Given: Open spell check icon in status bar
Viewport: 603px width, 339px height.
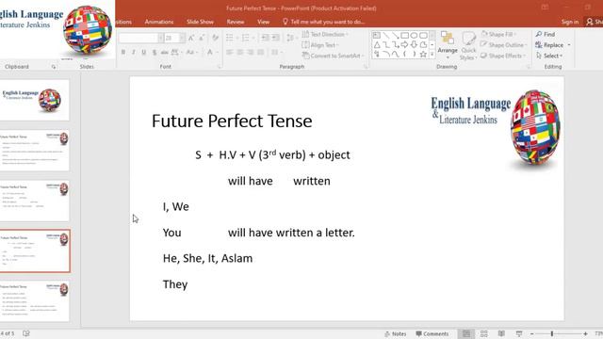Looking at the screenshot, I should 26,333.
